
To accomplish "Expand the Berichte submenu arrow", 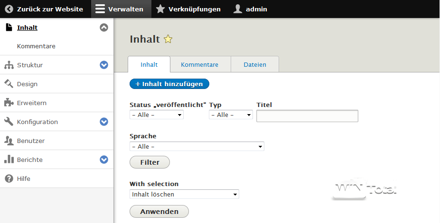I will [x=104, y=160].
